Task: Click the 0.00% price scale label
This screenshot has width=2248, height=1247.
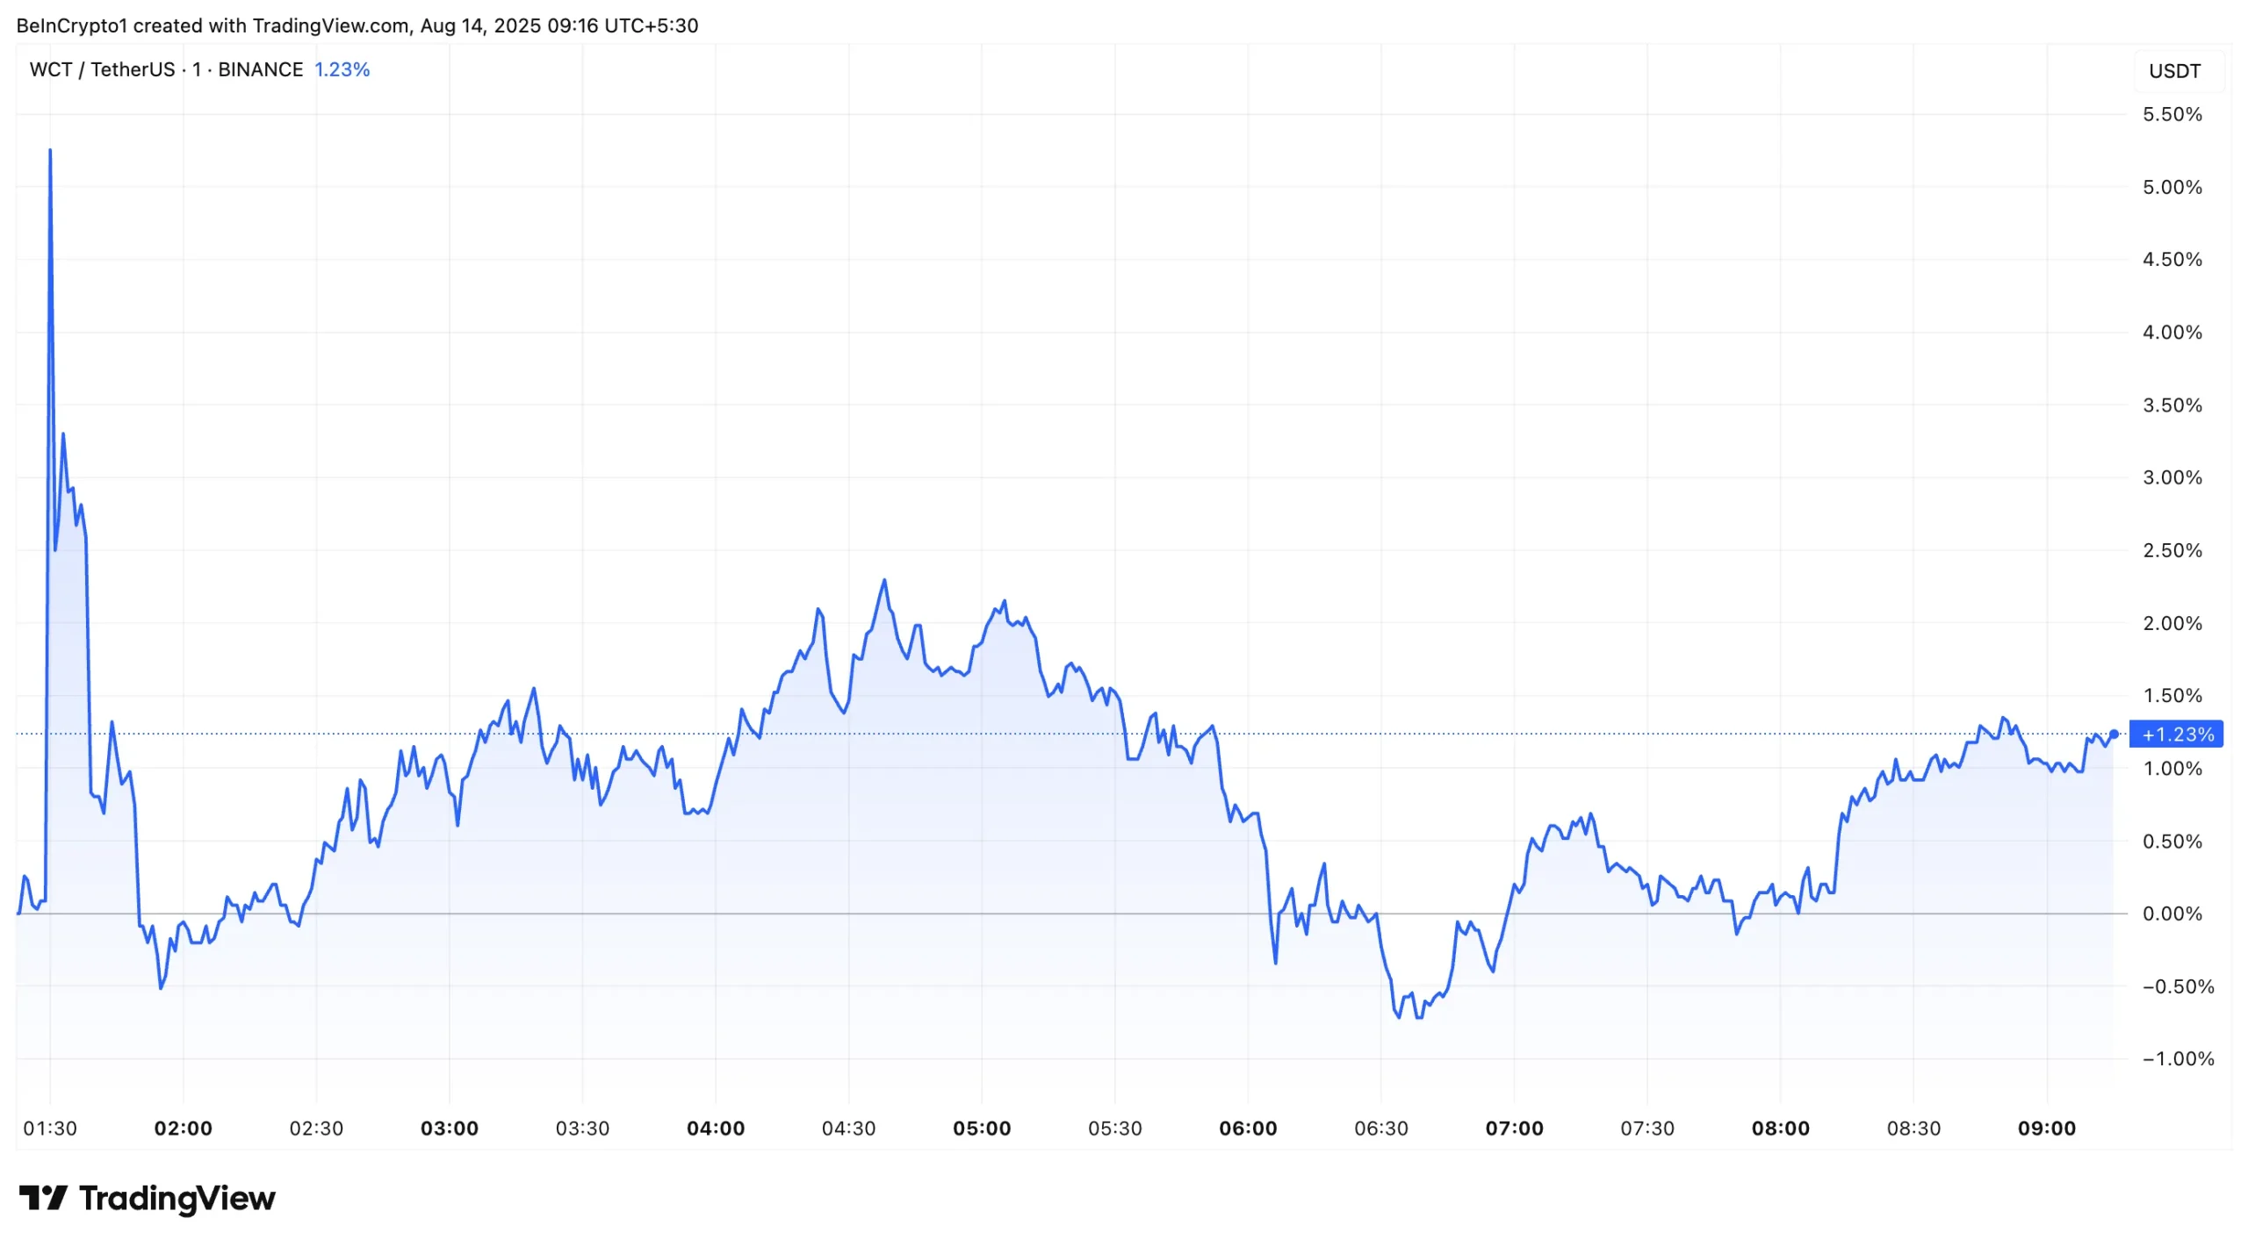Action: coord(2172,914)
